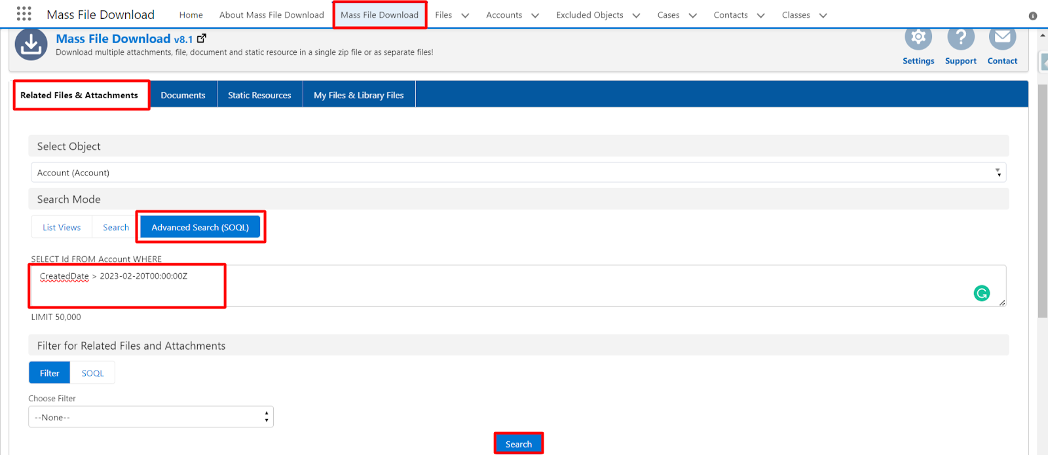The image size is (1048, 455).
Task: Click the 'Select Object' section header
Action: [519, 146]
